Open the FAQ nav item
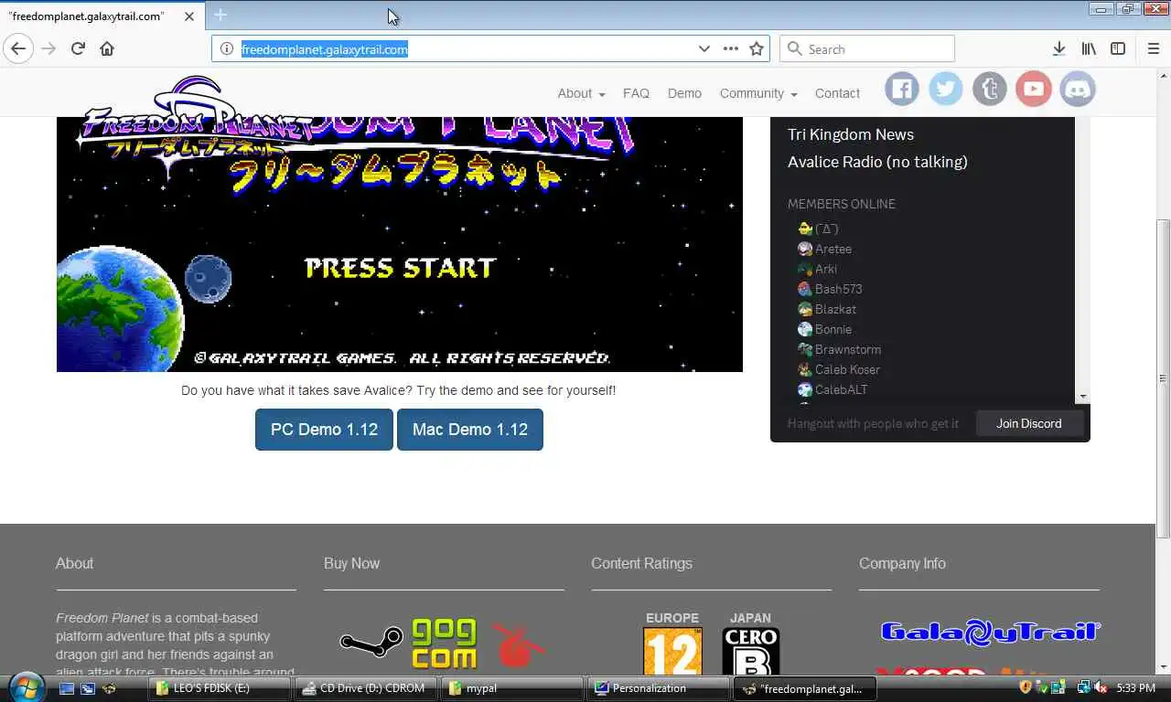The width and height of the screenshot is (1171, 702). 636,93
